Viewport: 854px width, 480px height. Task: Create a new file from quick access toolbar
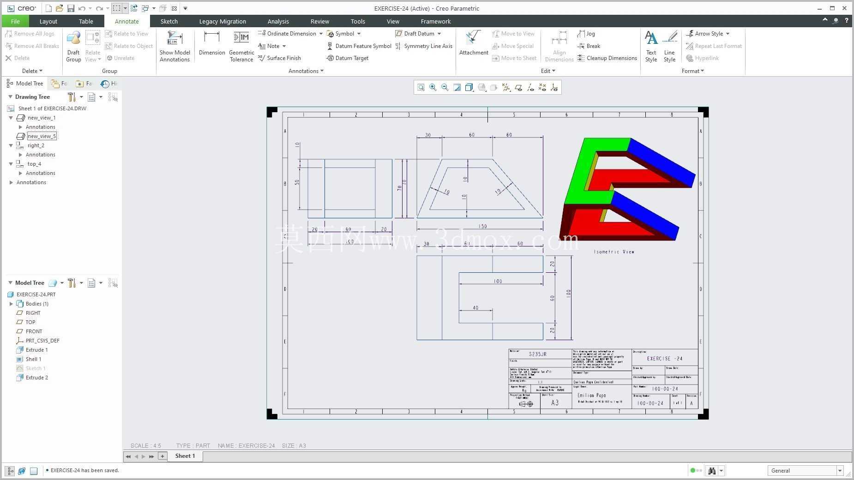point(48,8)
